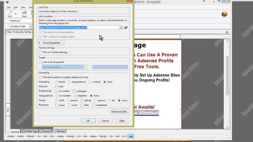
Task: Select Geographical 'none' radio button
Action: tap(91, 95)
